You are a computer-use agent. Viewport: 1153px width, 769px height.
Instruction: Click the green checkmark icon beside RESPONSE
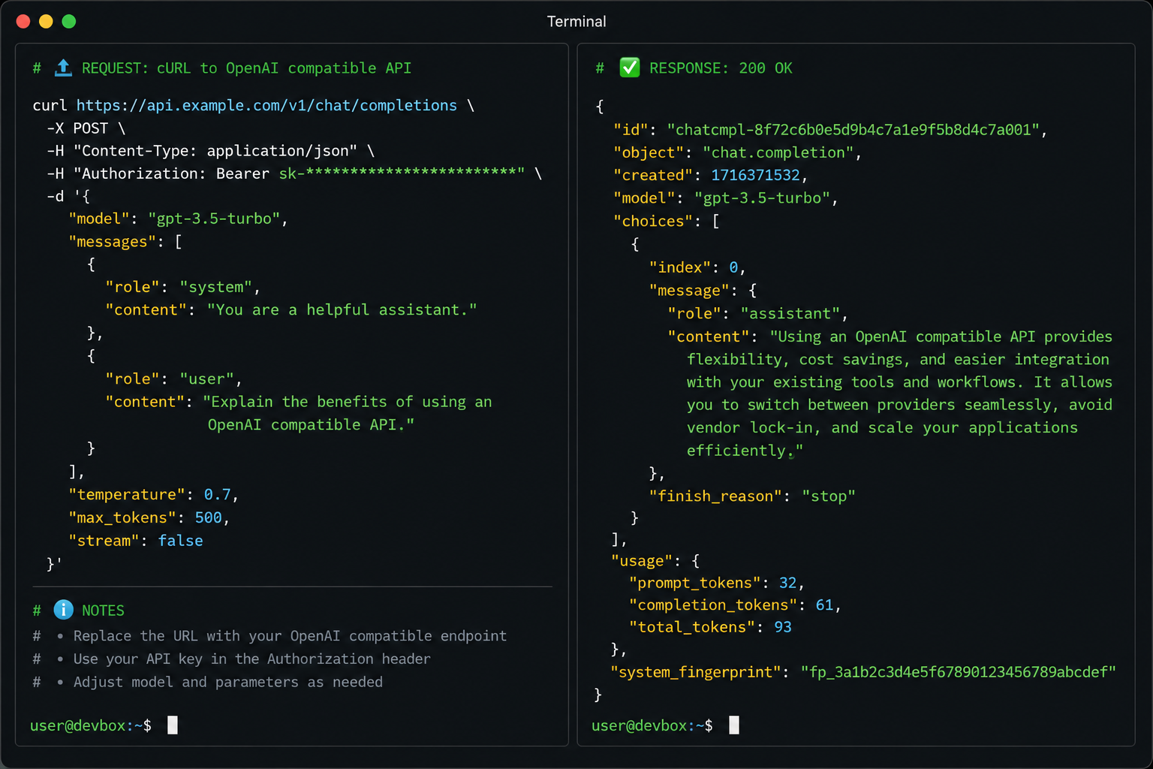(x=629, y=68)
